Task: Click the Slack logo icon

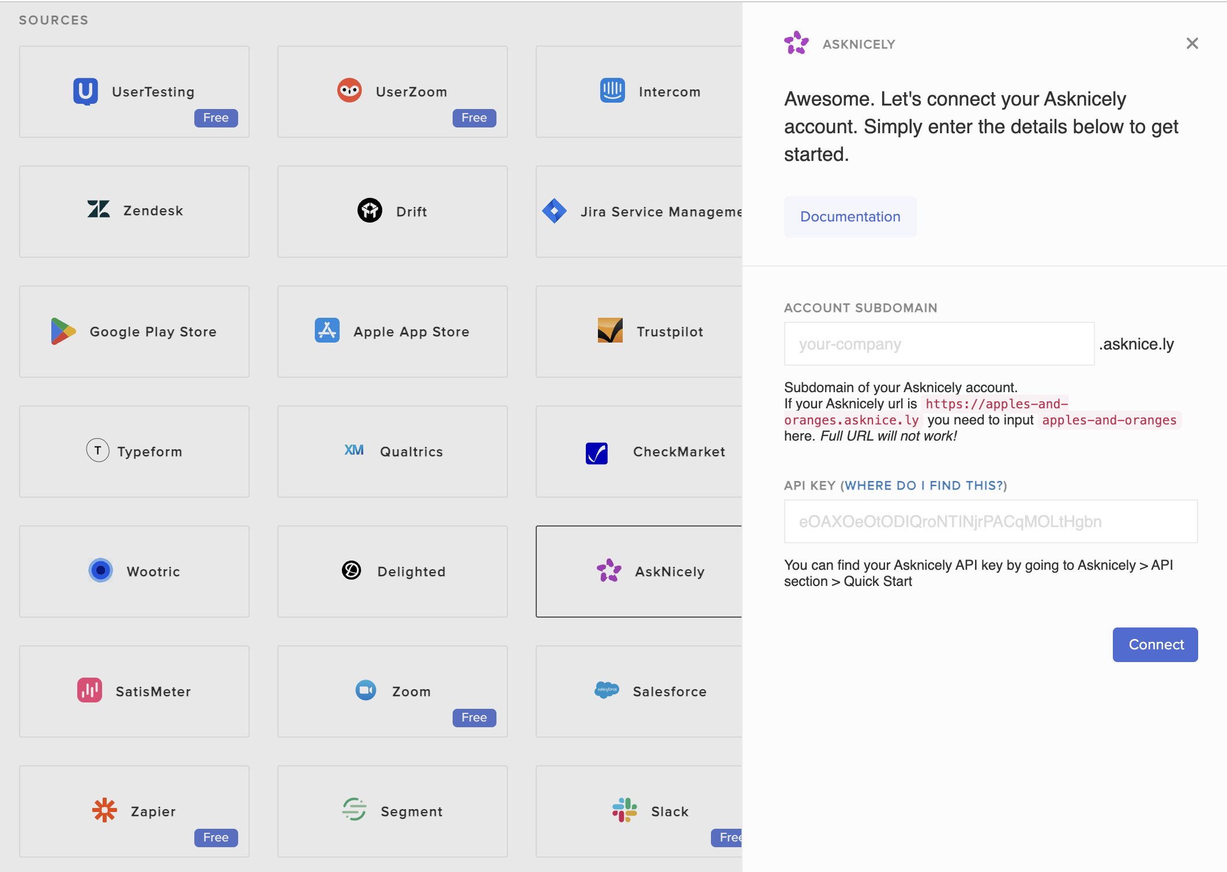Action: click(625, 810)
